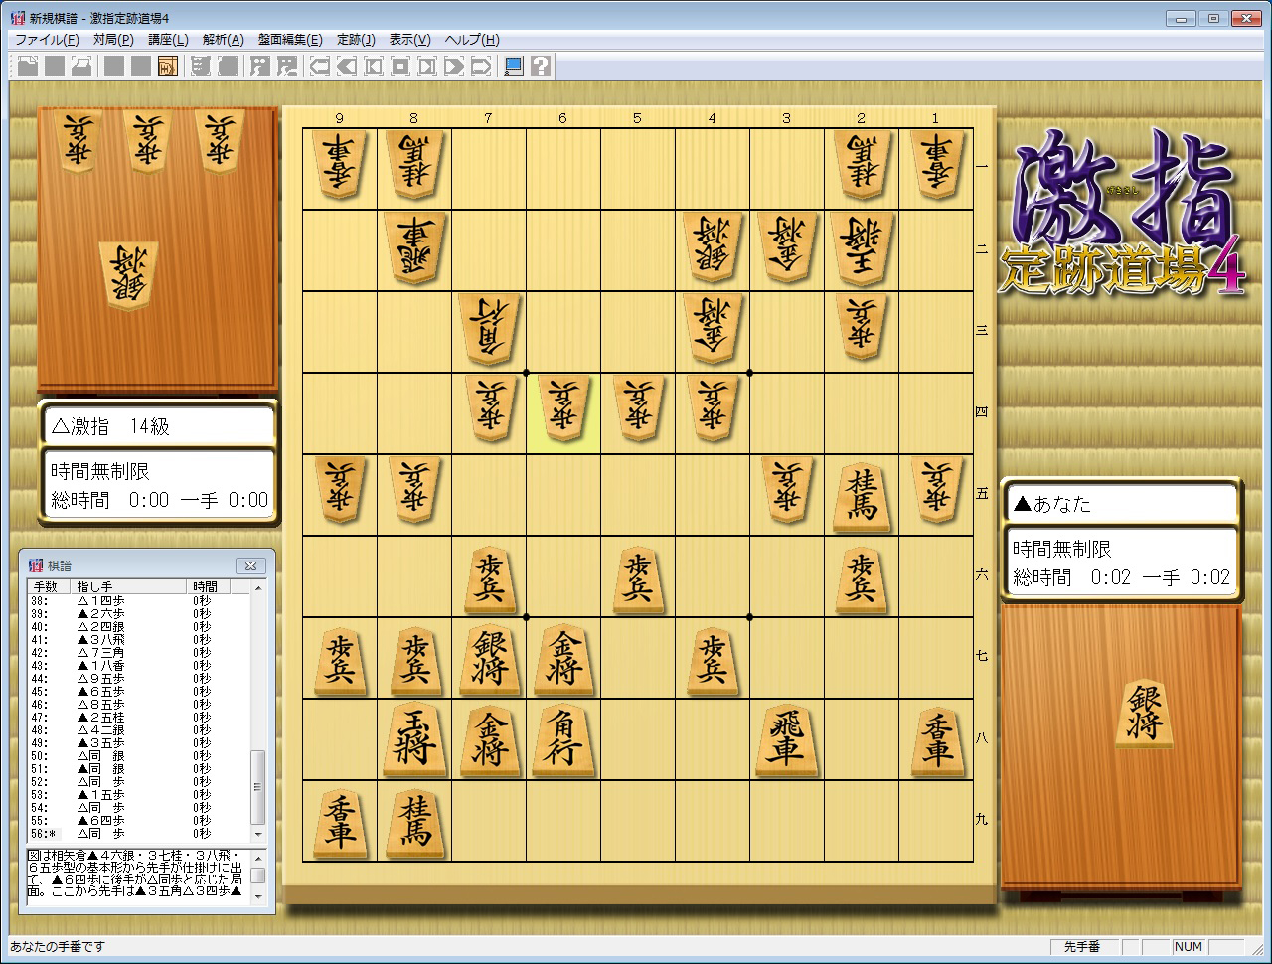The width and height of the screenshot is (1272, 964).
Task: Close the 棋譜 panel
Action: pos(250,565)
